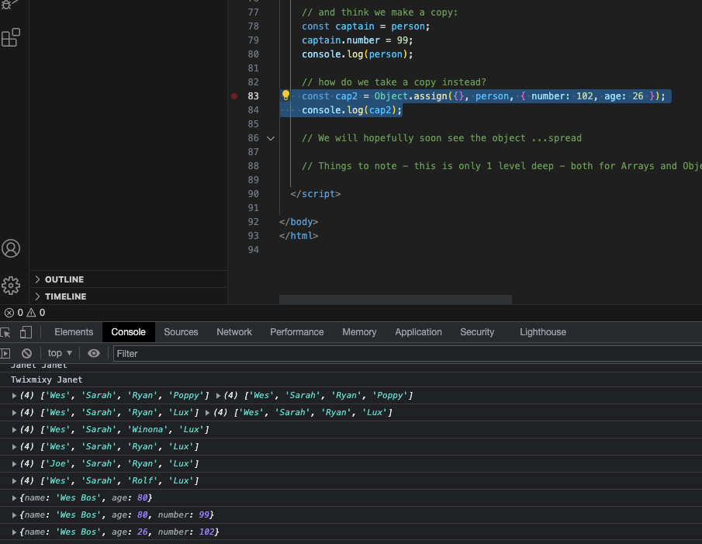Click the errors and warnings status indicator
This screenshot has height=544, width=702.
pos(23,313)
